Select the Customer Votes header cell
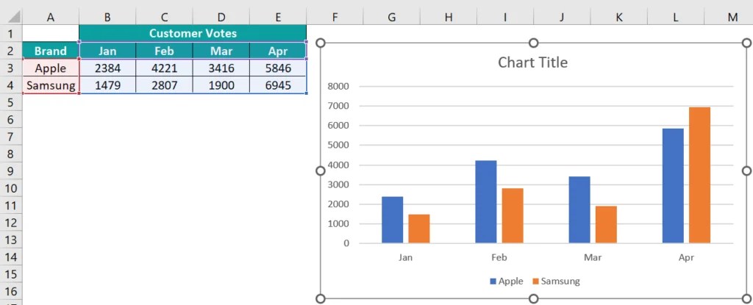753x305 pixels. pos(193,34)
